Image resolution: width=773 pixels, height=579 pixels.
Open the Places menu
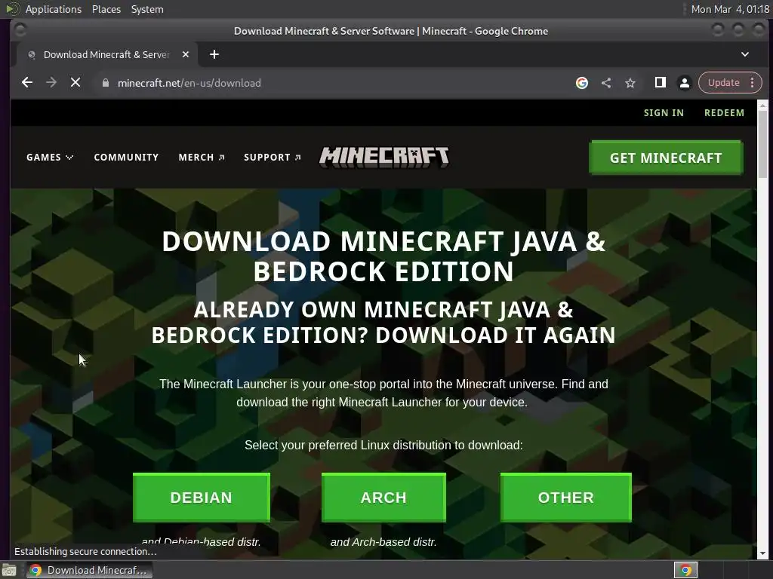pos(106,9)
